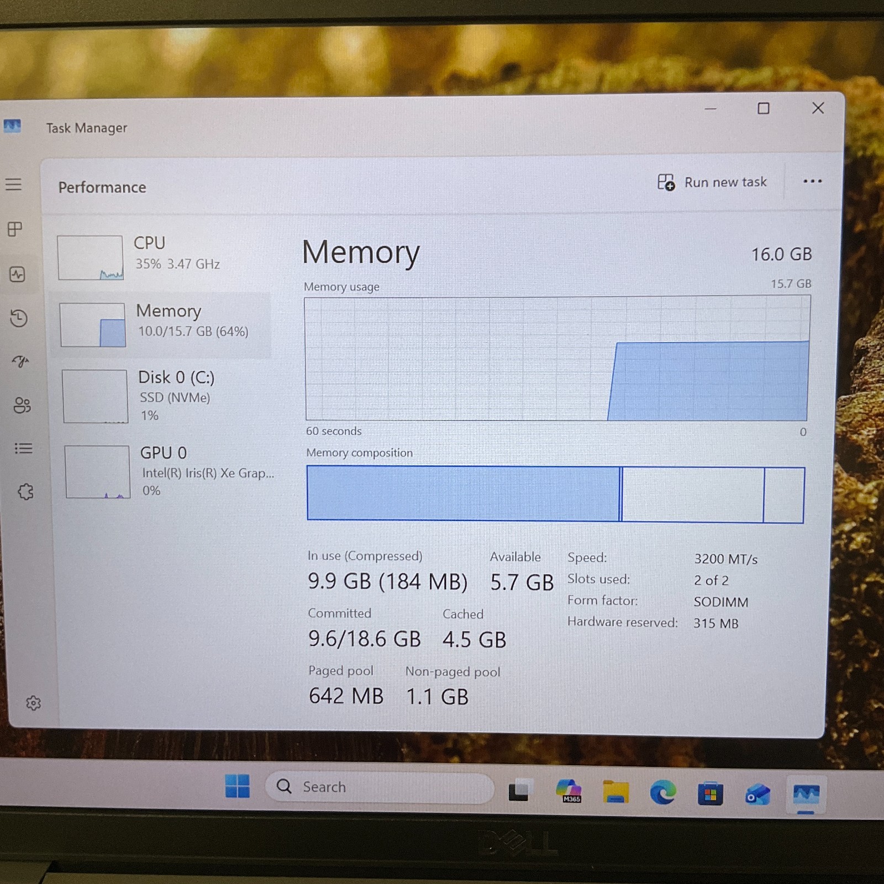Click the Task Manager title bar icon

pos(12,126)
